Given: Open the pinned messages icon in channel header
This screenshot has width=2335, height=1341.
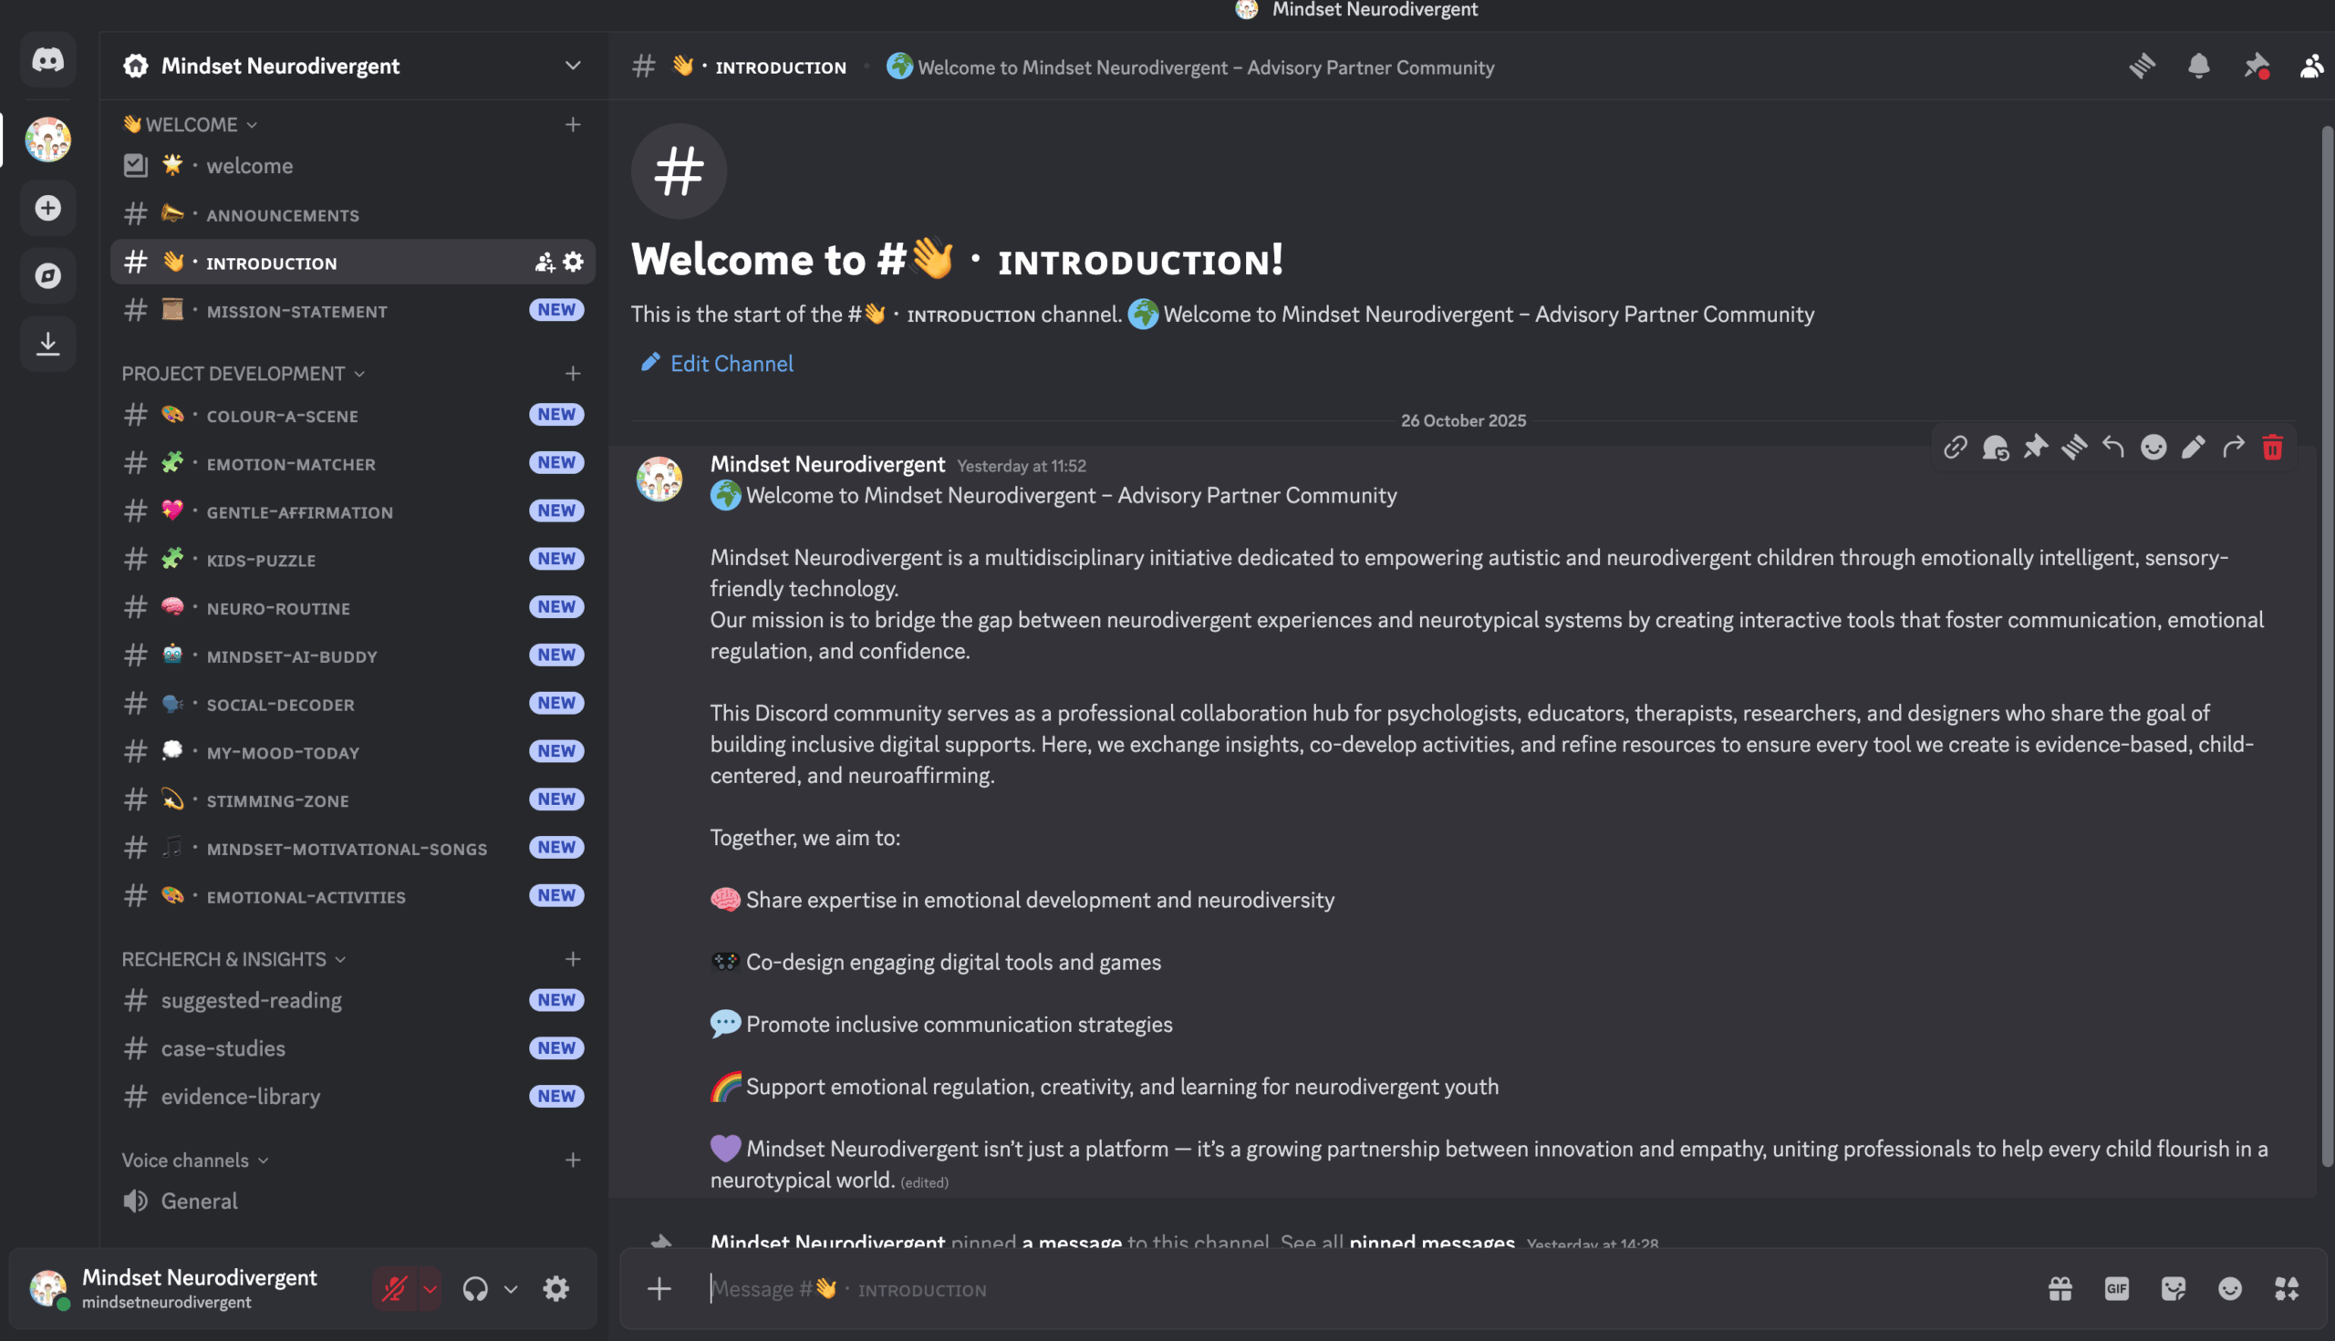Looking at the screenshot, I should coord(2257,67).
